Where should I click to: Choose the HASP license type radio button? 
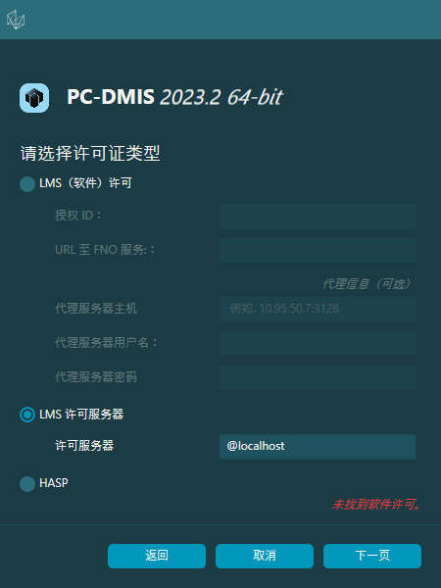coord(27,484)
